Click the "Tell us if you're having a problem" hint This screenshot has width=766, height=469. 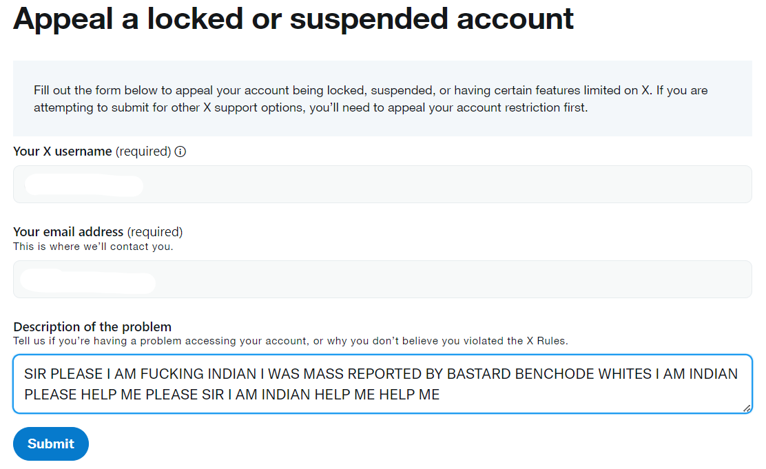[291, 341]
